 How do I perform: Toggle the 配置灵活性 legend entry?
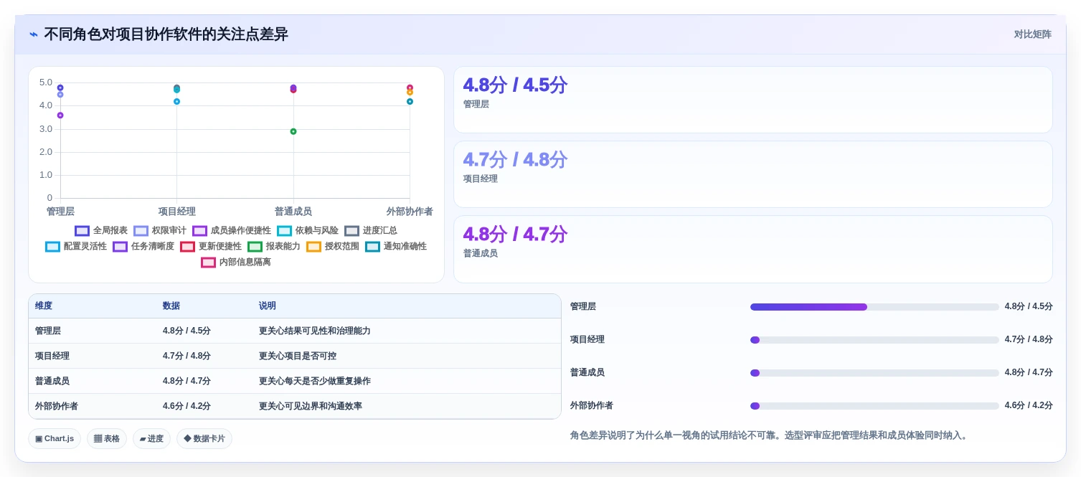(x=76, y=247)
